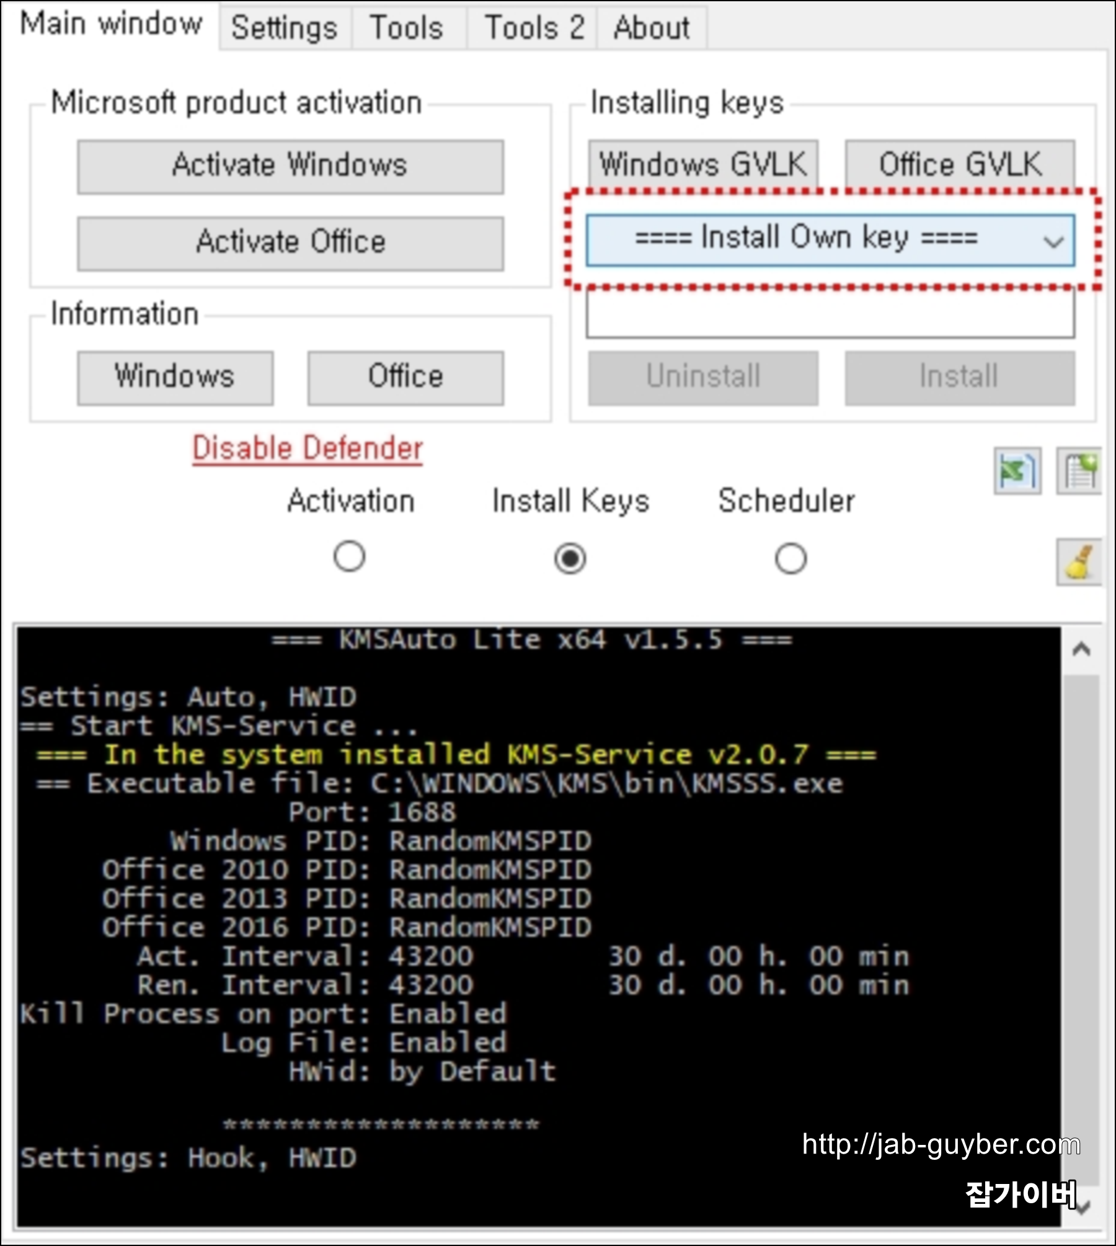
Task: Click the Office GVLK button
Action: click(x=960, y=164)
